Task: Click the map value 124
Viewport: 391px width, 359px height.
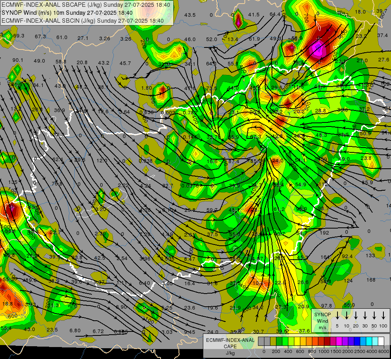Action: 348,281
